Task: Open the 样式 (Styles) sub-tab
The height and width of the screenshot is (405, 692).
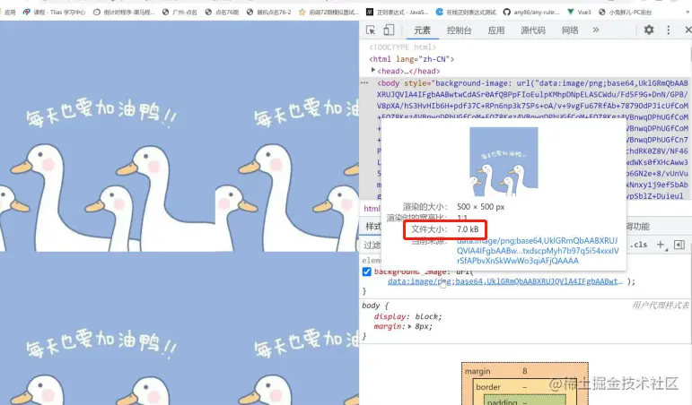Action: coord(373,227)
